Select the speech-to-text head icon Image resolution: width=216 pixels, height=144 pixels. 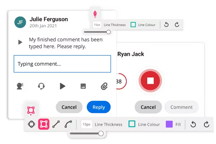click(x=20, y=86)
